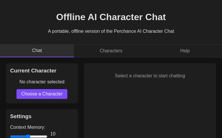This screenshot has width=222, height=138.
Task: Click the Context Memory slider handle
Action: point(28,136)
